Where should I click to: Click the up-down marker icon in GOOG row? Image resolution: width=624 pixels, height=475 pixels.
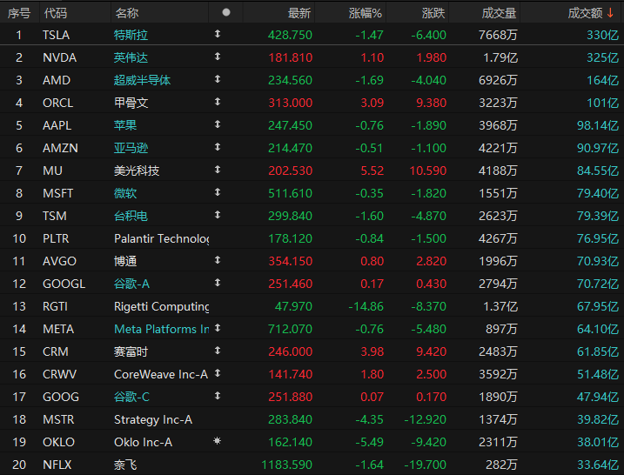pyautogui.click(x=218, y=396)
